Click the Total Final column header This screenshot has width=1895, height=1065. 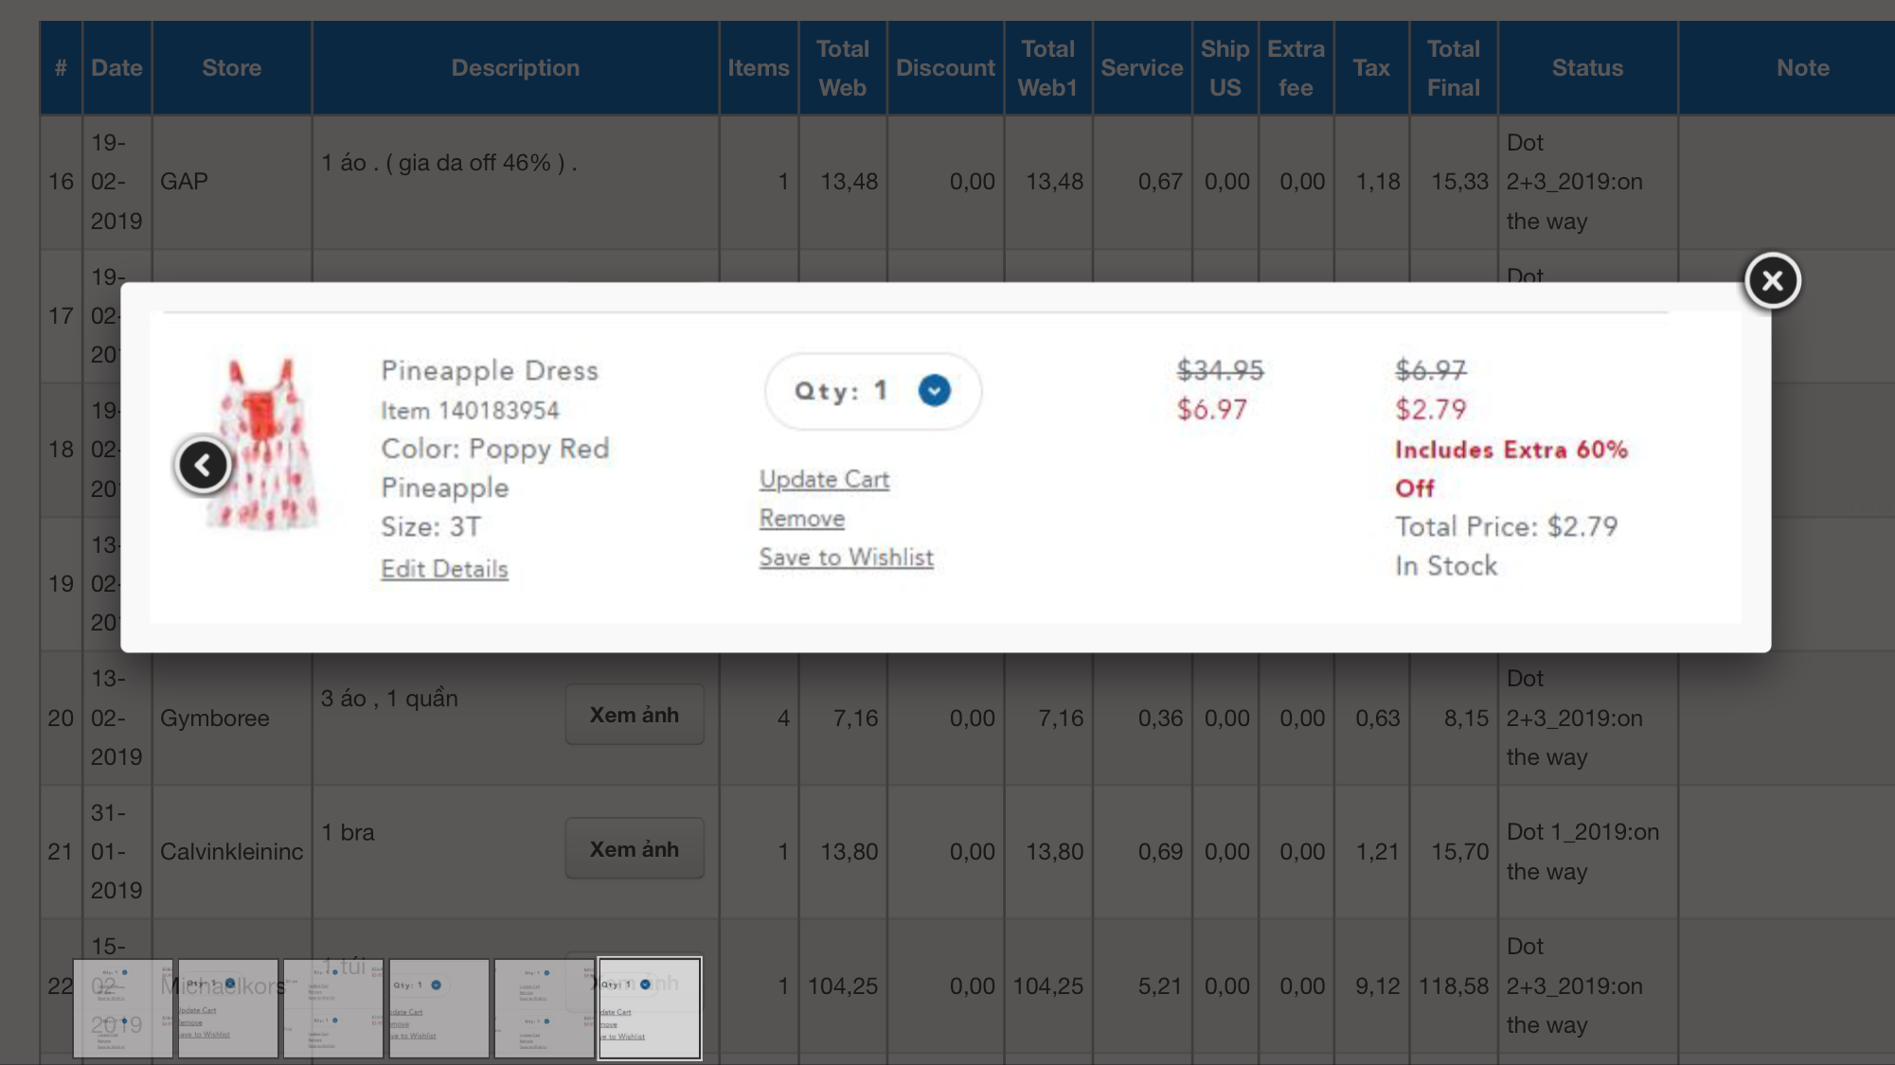pos(1453,68)
